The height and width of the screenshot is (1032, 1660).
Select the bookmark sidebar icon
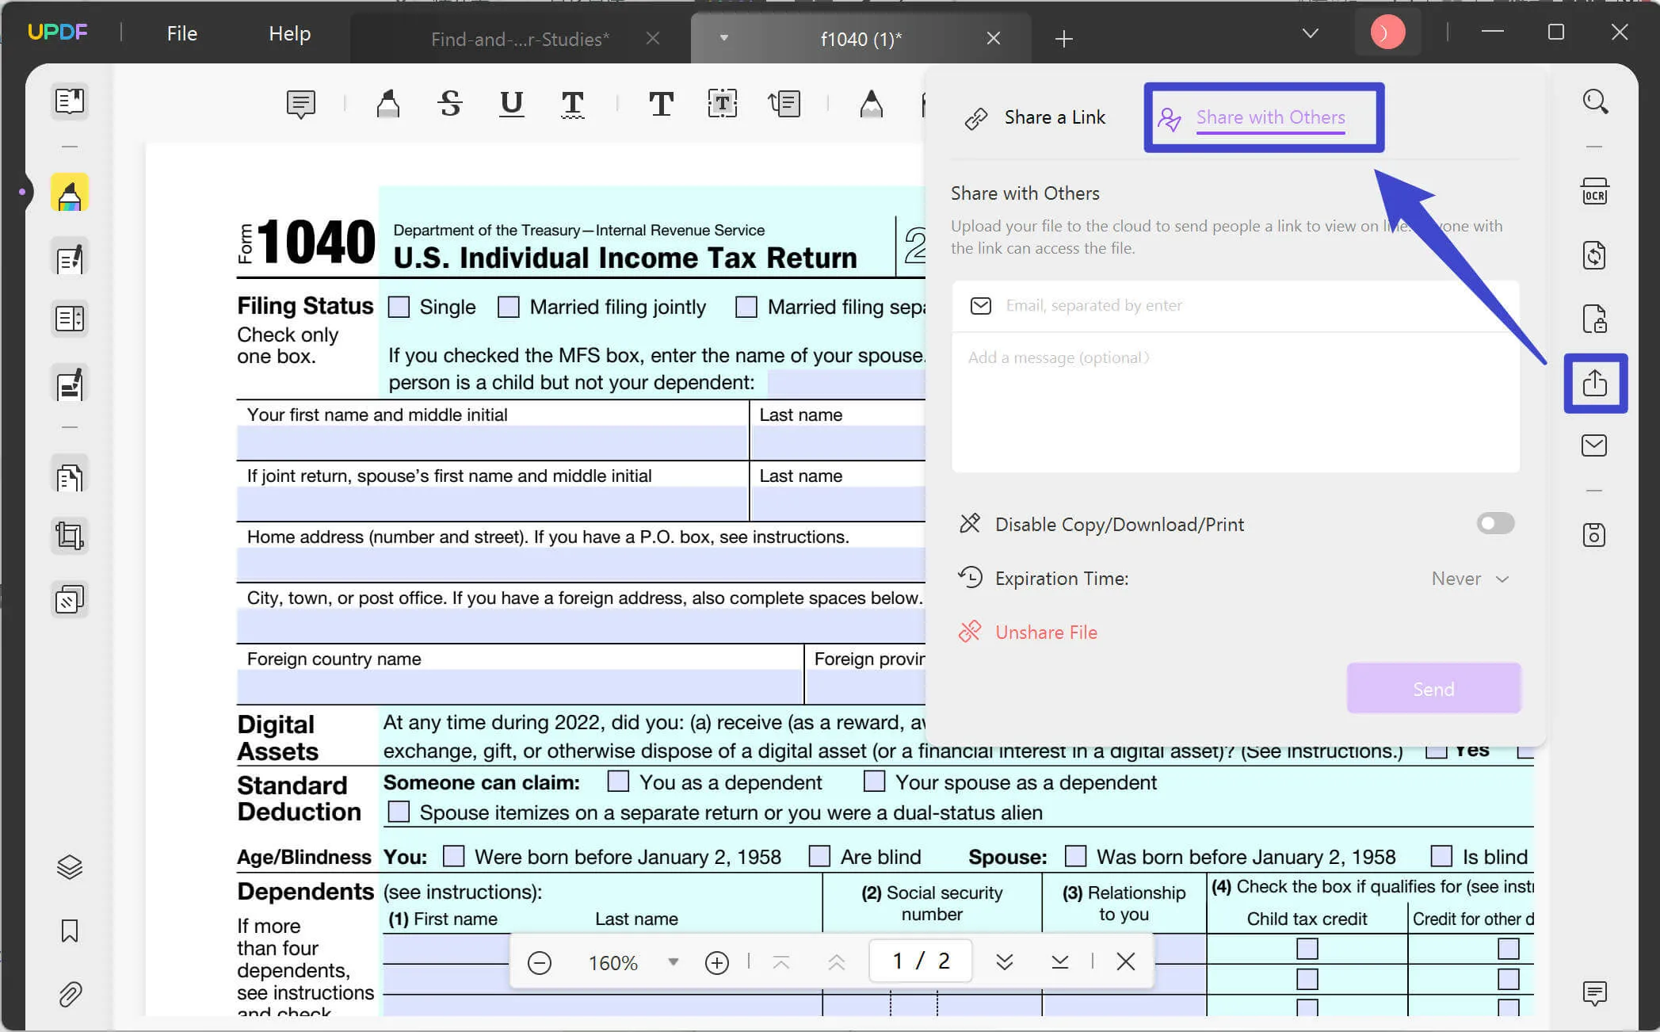click(x=67, y=931)
